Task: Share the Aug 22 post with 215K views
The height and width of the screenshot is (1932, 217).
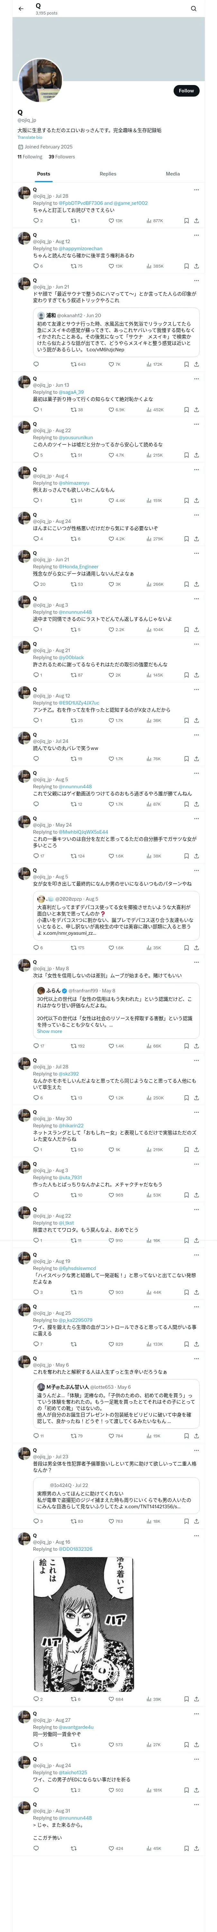Action: point(196,455)
